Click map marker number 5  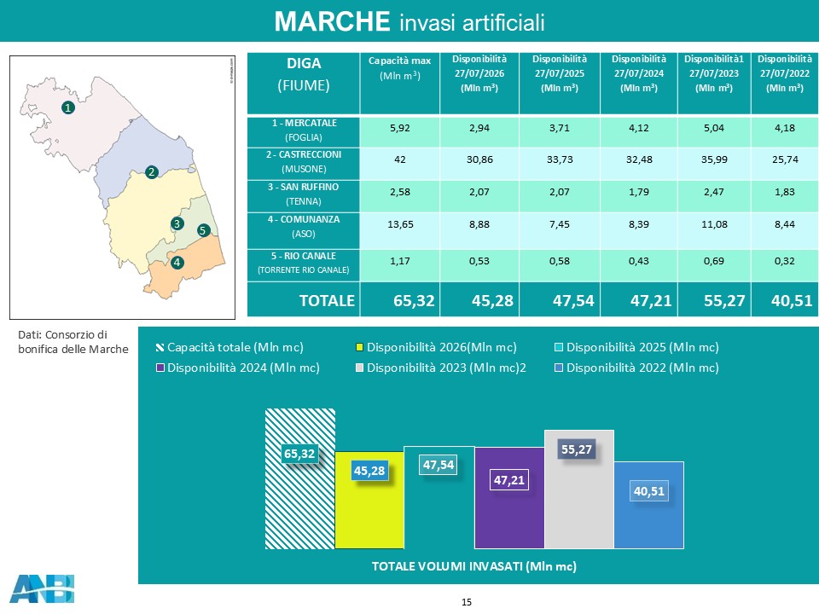[x=204, y=230]
